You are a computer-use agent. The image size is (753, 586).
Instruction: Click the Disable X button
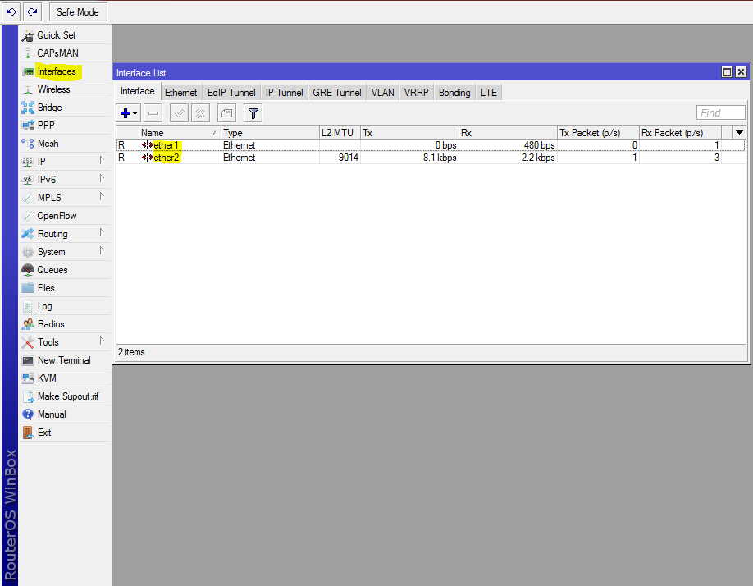(x=201, y=113)
